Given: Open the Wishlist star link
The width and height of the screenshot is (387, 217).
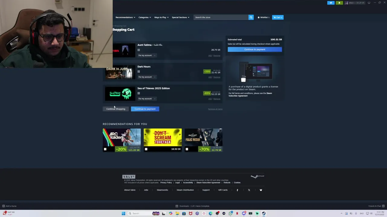Looking at the screenshot, I should point(263,17).
